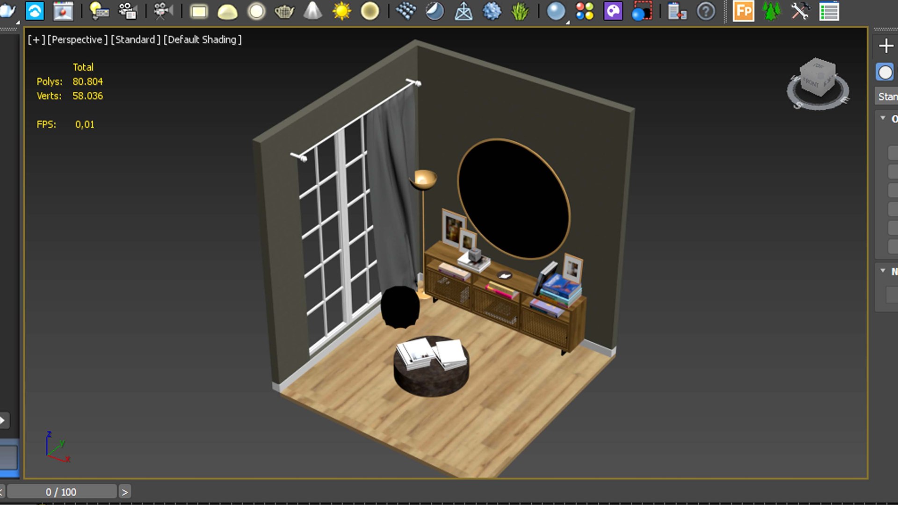898x505 pixels.
Task: Click the scene converter document icon
Action: (677, 11)
